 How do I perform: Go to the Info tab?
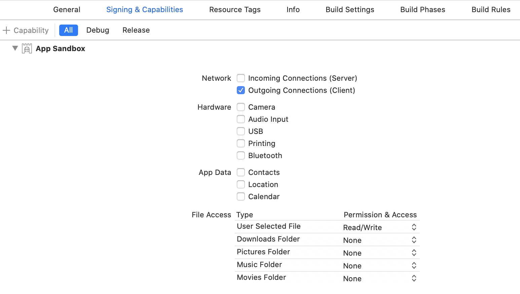293,9
